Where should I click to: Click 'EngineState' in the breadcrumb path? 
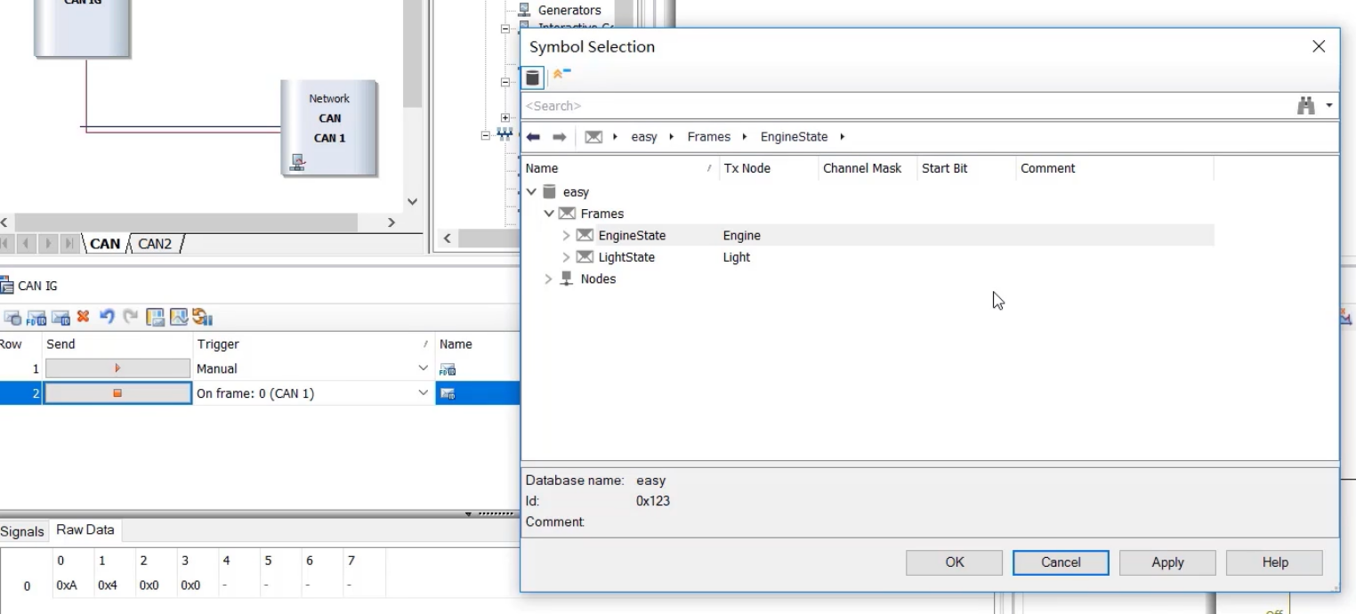tap(794, 137)
